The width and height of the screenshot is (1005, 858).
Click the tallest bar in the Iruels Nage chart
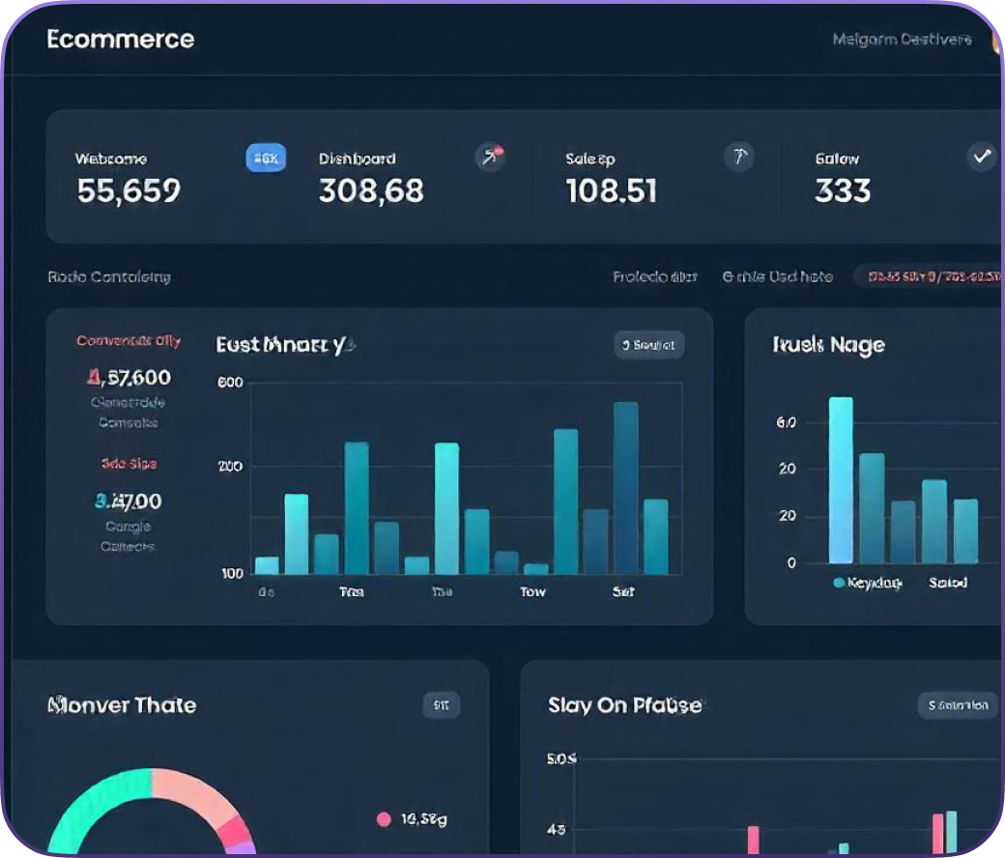point(841,480)
